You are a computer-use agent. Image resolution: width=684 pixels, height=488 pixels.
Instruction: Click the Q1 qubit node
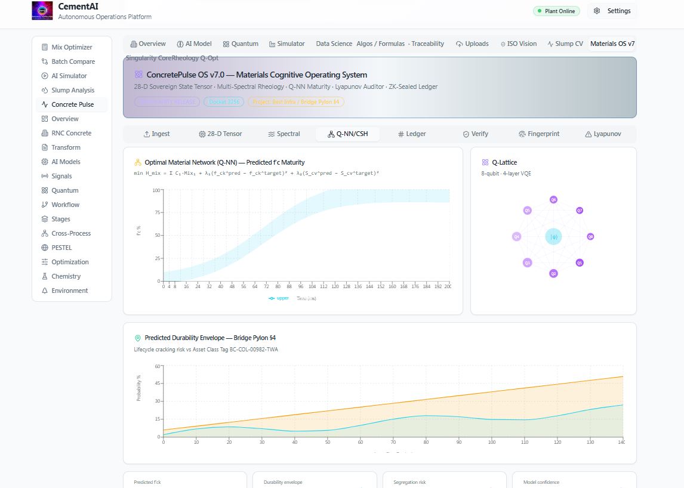[x=580, y=263]
